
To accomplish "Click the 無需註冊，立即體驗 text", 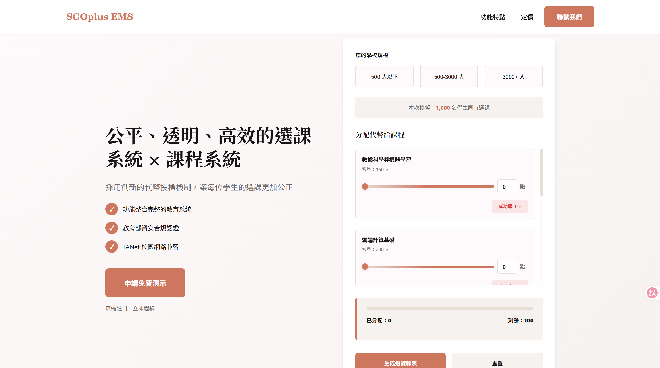I will [x=130, y=308].
